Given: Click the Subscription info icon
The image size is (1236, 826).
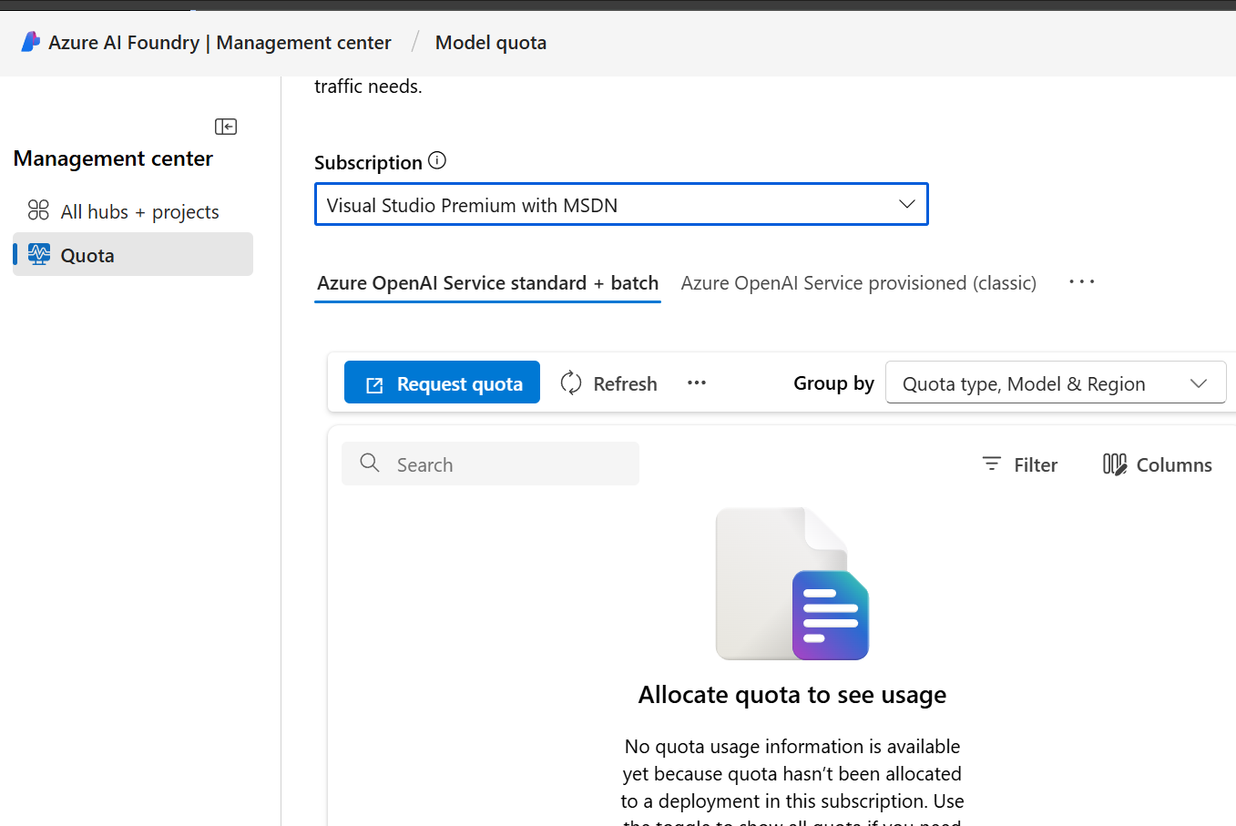Looking at the screenshot, I should point(437,161).
